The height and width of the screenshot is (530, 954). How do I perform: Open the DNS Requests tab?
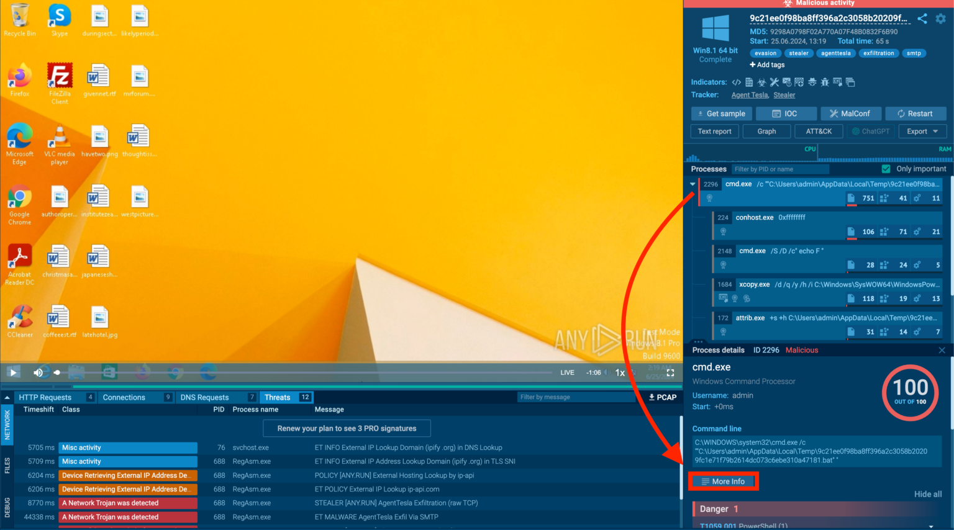[x=204, y=397]
